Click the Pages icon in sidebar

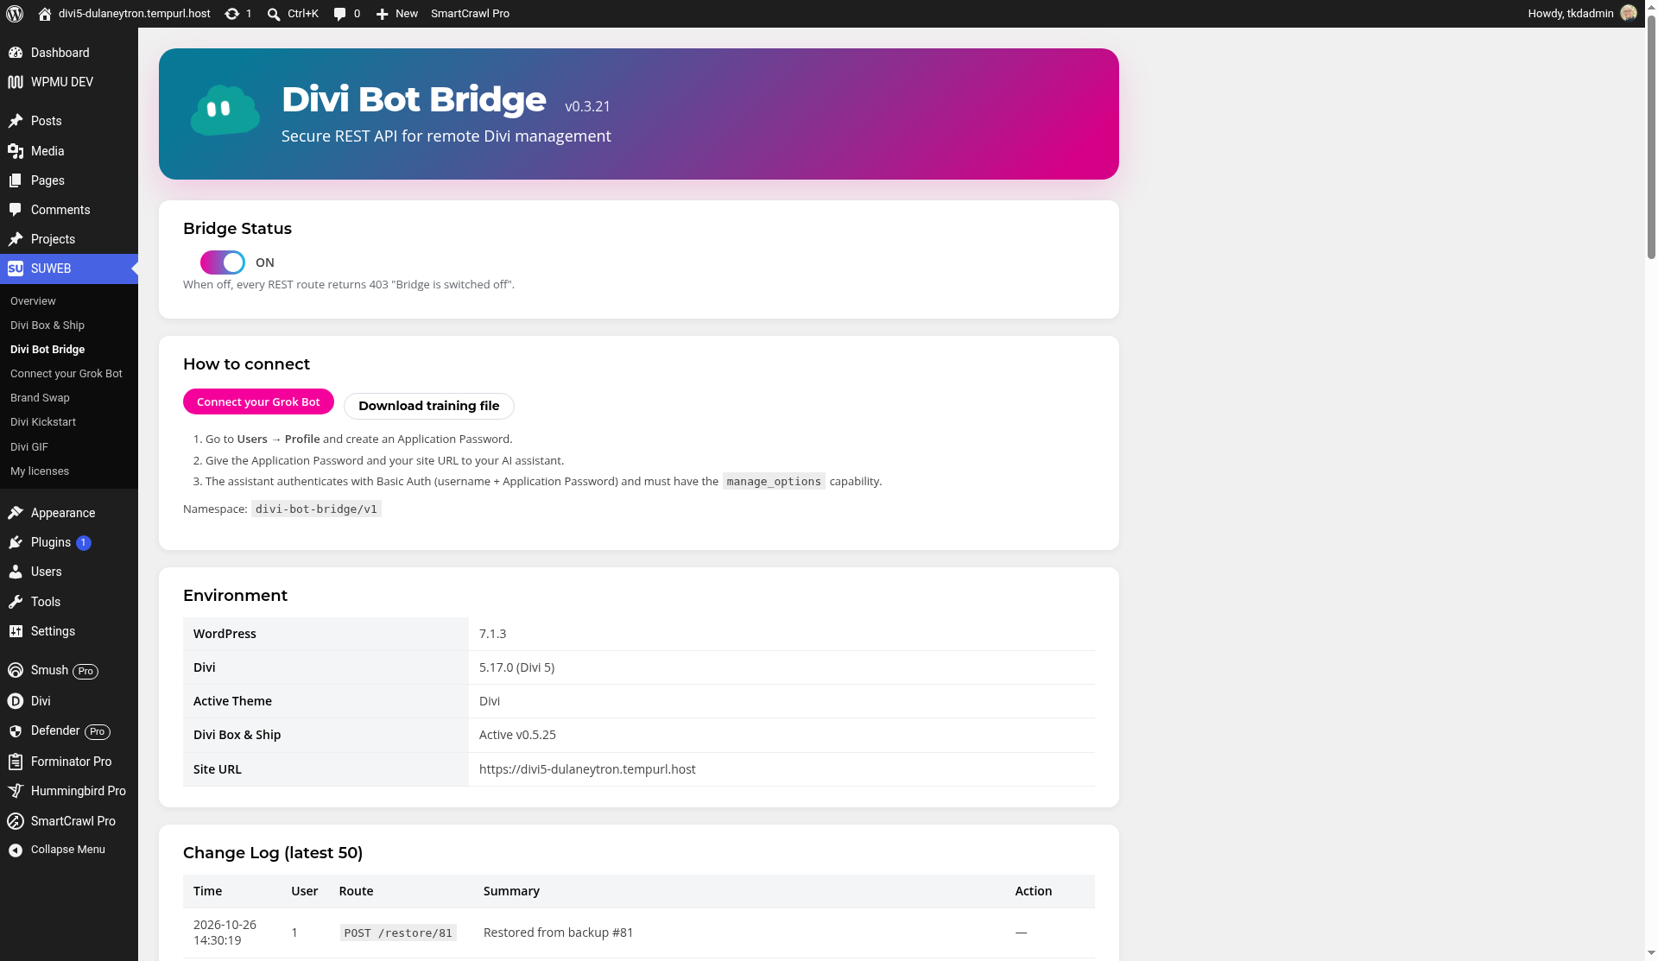point(16,180)
